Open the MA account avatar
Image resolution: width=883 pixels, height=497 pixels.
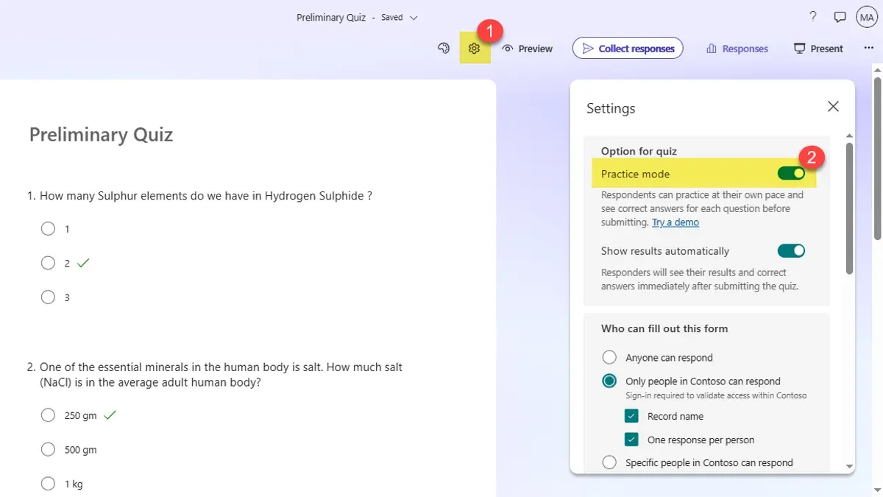pyautogui.click(x=867, y=17)
